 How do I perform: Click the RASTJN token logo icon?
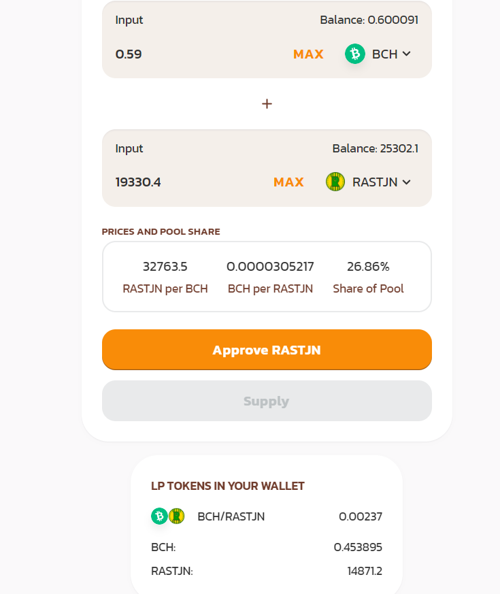coord(335,182)
